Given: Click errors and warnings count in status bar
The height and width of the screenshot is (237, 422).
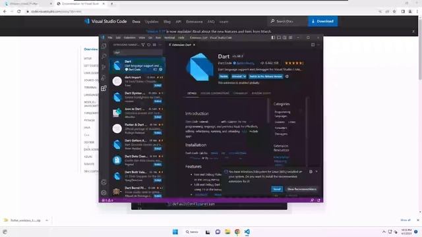Looking at the screenshot, I should (x=107, y=200).
